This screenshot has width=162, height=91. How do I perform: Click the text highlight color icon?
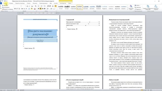point(32,9)
